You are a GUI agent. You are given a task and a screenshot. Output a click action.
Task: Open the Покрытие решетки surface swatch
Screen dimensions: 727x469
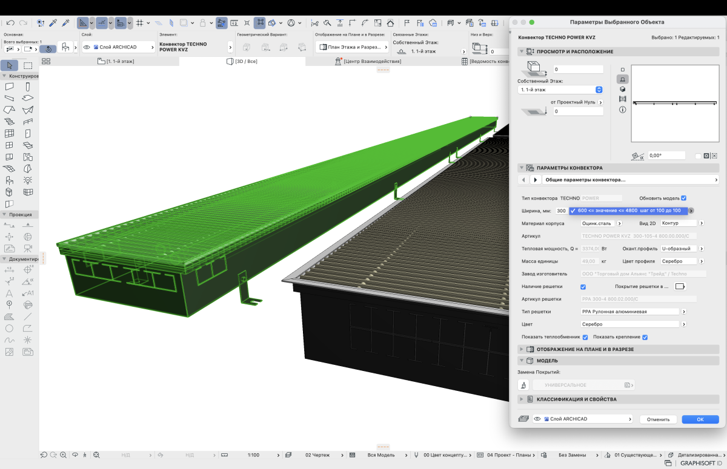[679, 286]
